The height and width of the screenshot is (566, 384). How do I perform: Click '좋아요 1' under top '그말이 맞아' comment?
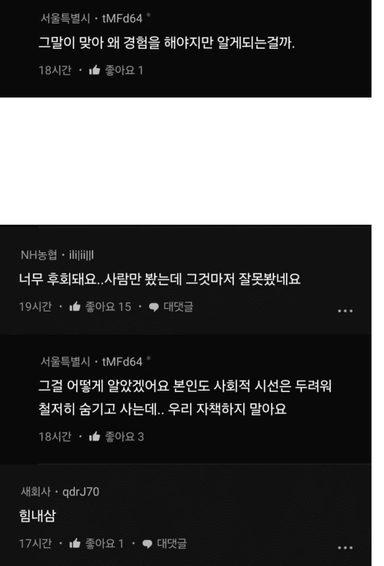[x=124, y=70]
